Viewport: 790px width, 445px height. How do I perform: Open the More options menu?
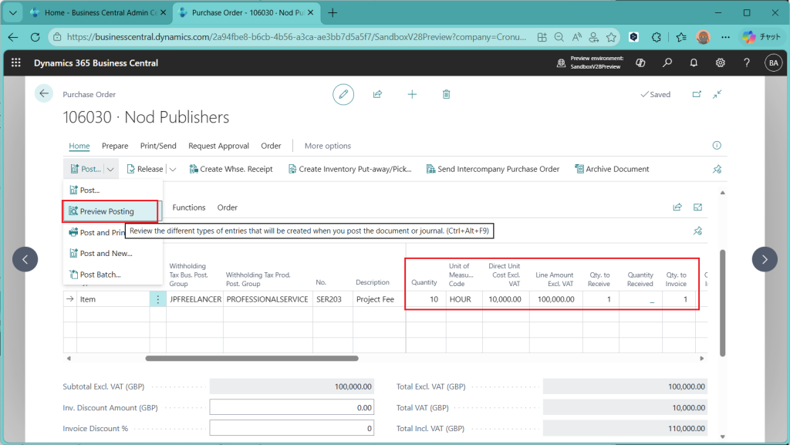[x=327, y=146]
